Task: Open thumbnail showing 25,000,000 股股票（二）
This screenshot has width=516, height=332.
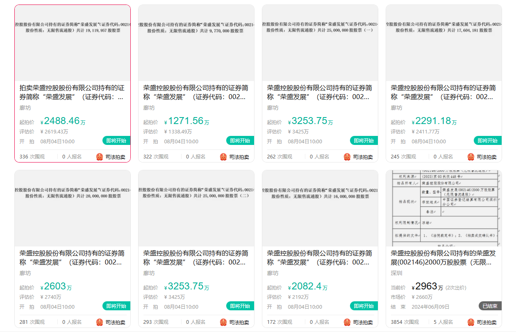Action: (x=196, y=208)
